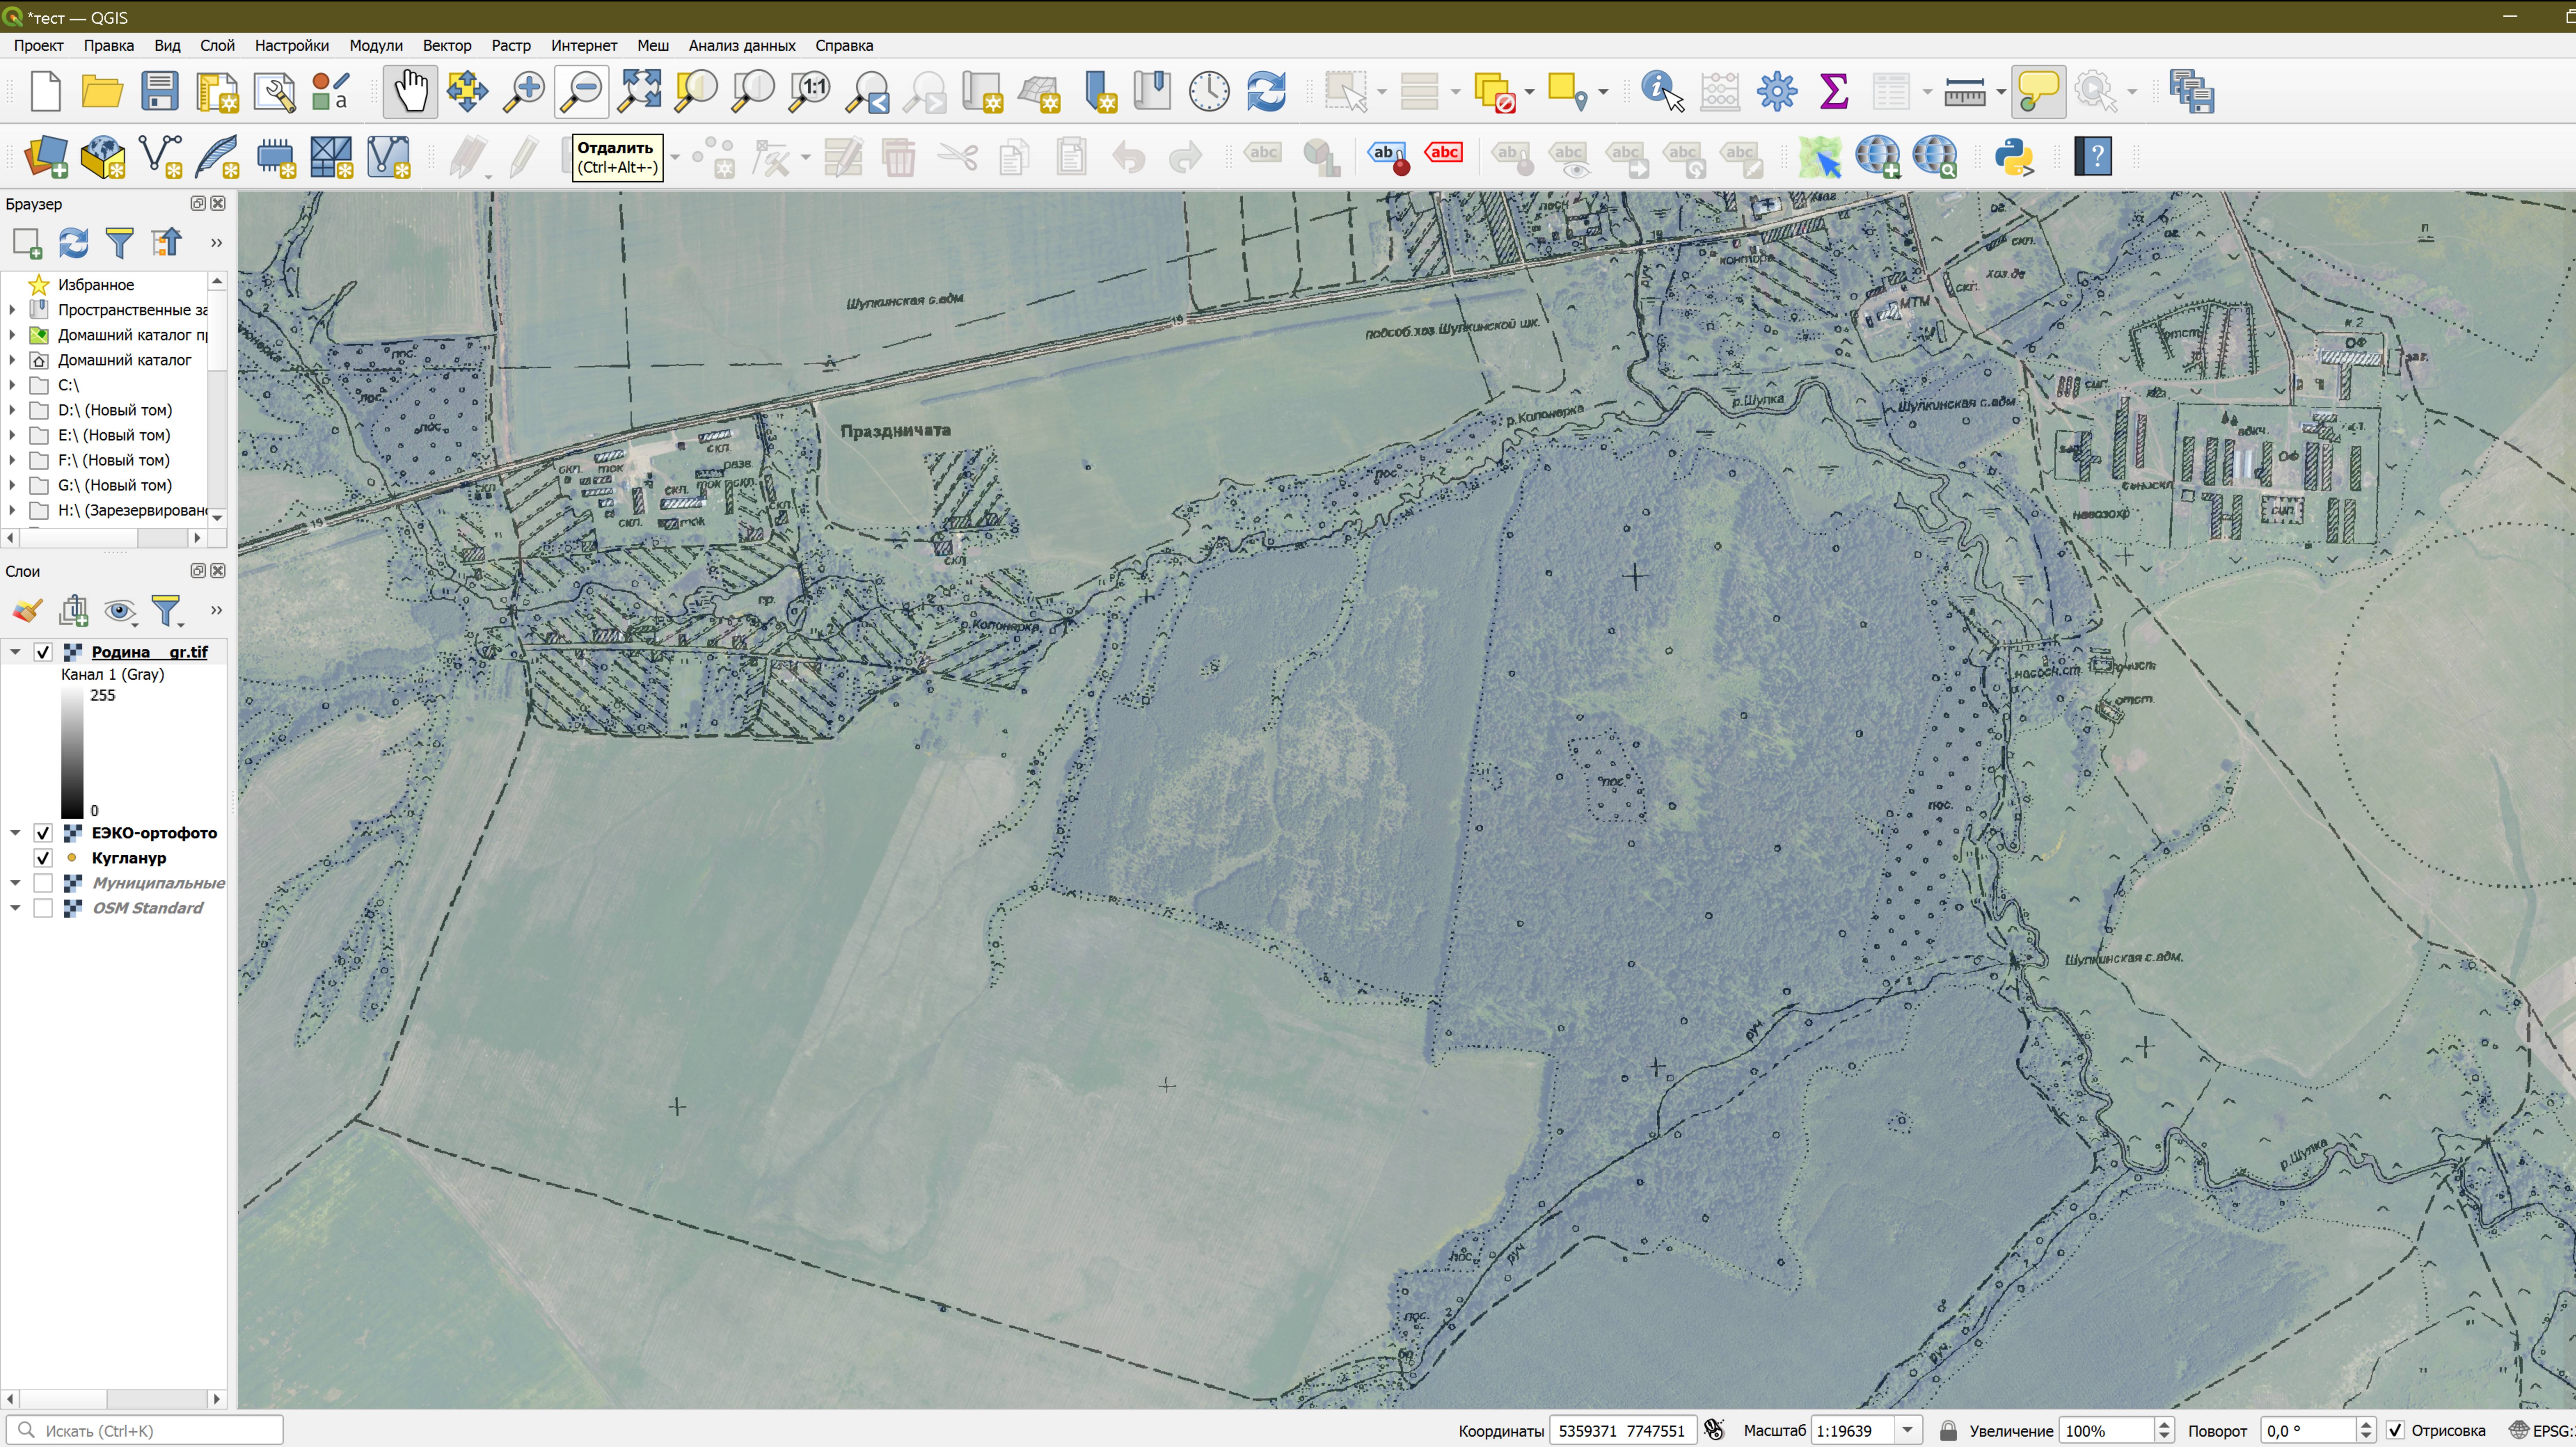
Task: Enable the Муниципальные layer visibility
Action: coord(44,882)
